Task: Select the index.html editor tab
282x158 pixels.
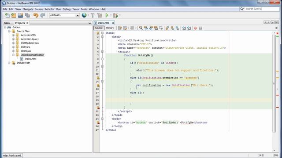Action: (x=104, y=23)
